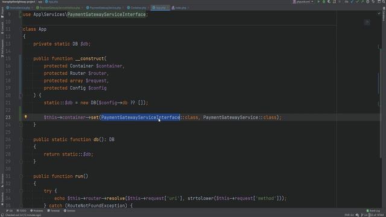Viewport: 386px width, 217px height.
Task: Click 'class App' declaration text
Action: (35, 30)
